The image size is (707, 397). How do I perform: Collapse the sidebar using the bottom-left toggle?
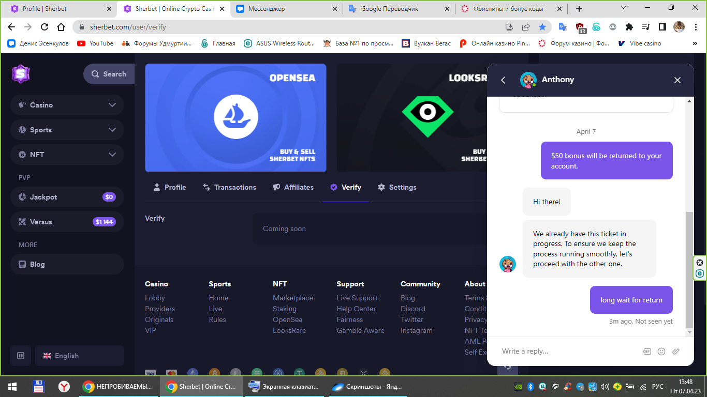click(x=21, y=356)
